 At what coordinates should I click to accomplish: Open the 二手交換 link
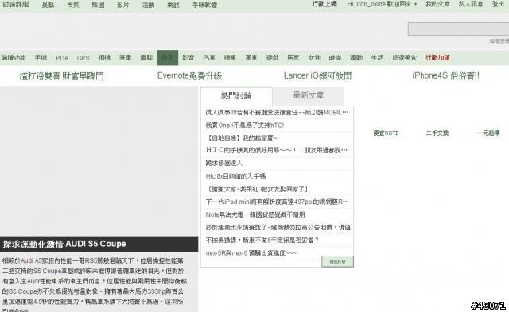(437, 133)
